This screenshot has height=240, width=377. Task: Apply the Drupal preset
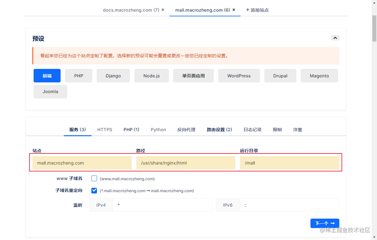[280, 76]
